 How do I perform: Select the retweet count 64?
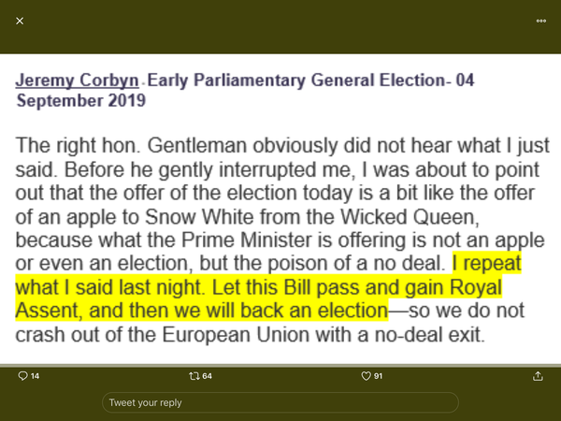207,376
